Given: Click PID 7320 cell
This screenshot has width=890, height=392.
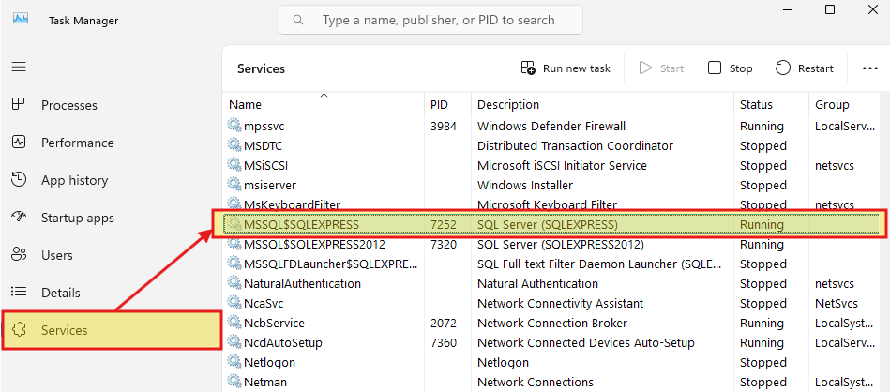Looking at the screenshot, I should coord(444,245).
